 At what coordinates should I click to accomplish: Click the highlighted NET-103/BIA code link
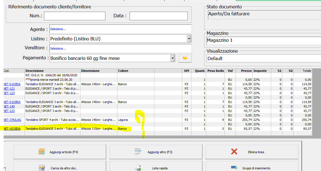(12, 129)
